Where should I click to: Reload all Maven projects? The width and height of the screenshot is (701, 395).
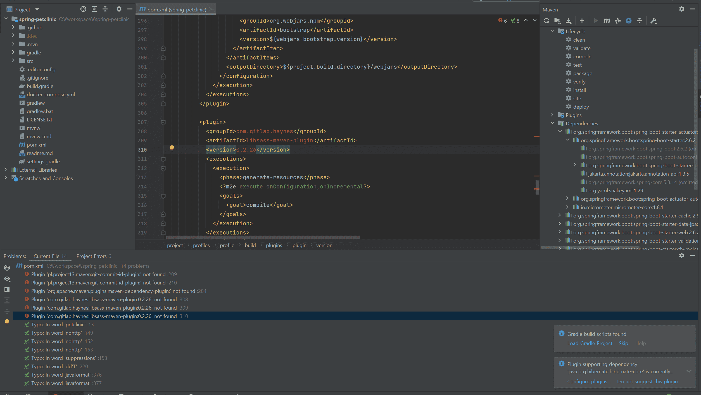coord(546,21)
